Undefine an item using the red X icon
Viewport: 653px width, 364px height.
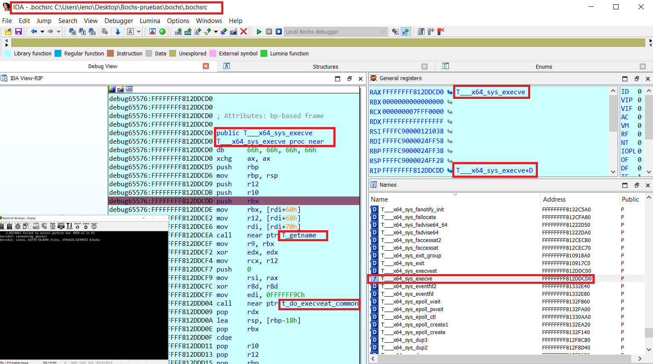click(x=244, y=32)
